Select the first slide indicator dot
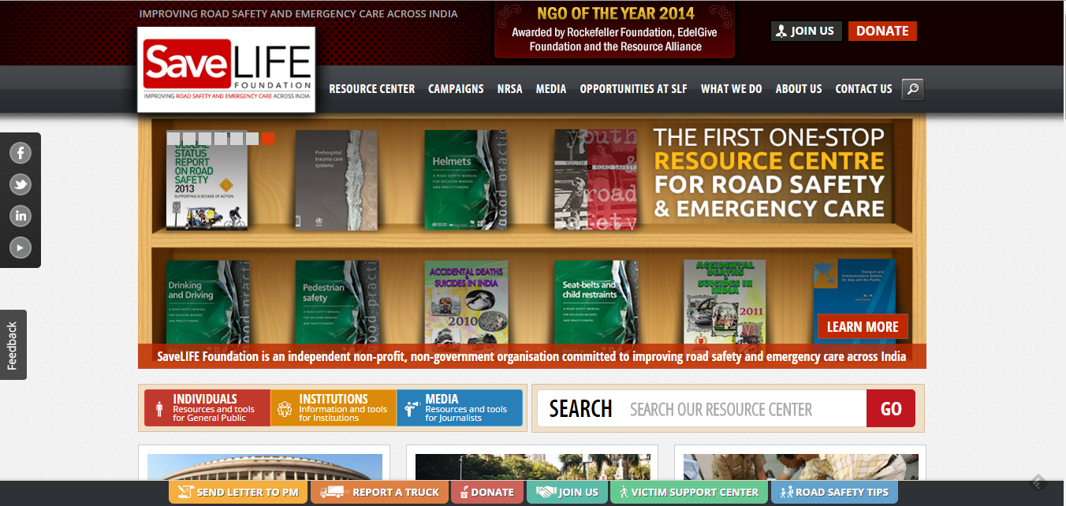 [x=173, y=139]
